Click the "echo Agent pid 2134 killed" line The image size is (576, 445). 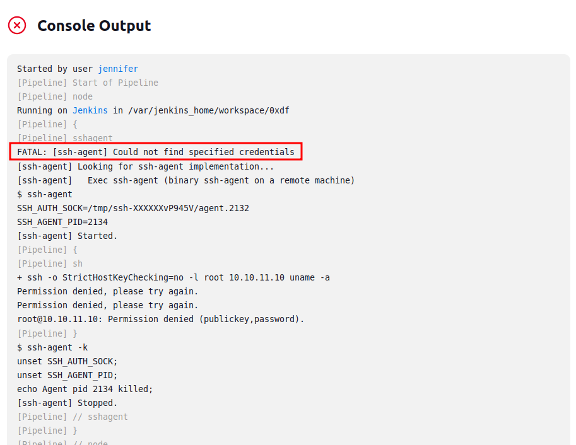[85, 389]
